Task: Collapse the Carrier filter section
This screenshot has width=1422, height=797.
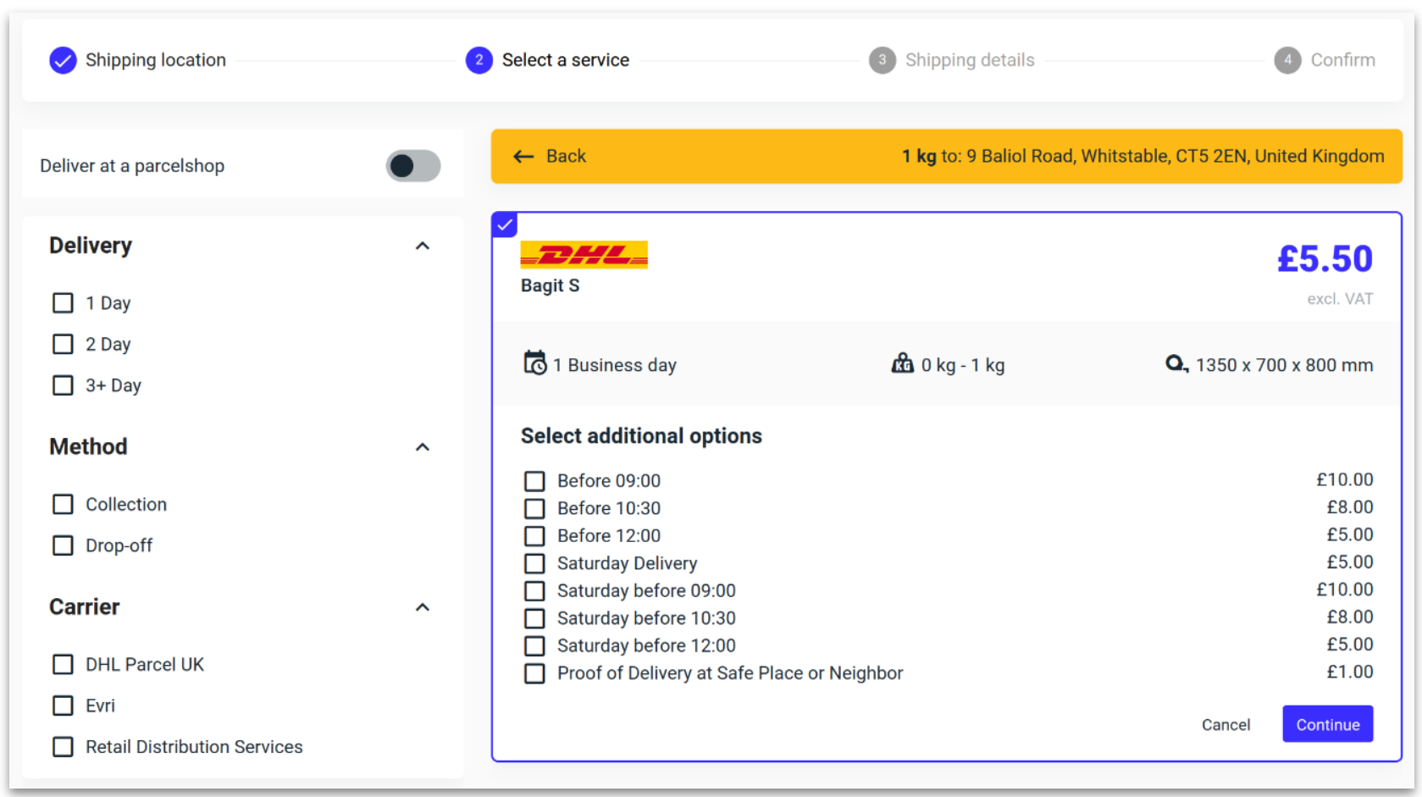Action: (423, 607)
